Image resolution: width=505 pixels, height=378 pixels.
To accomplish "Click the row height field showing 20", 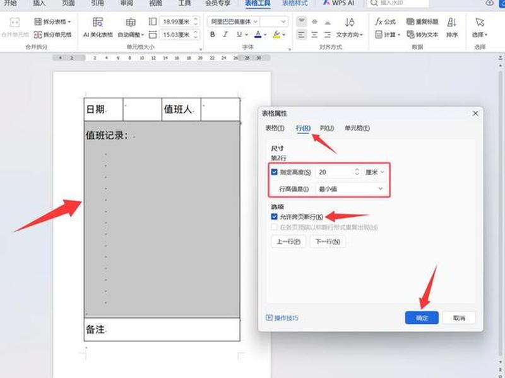I will [x=335, y=172].
